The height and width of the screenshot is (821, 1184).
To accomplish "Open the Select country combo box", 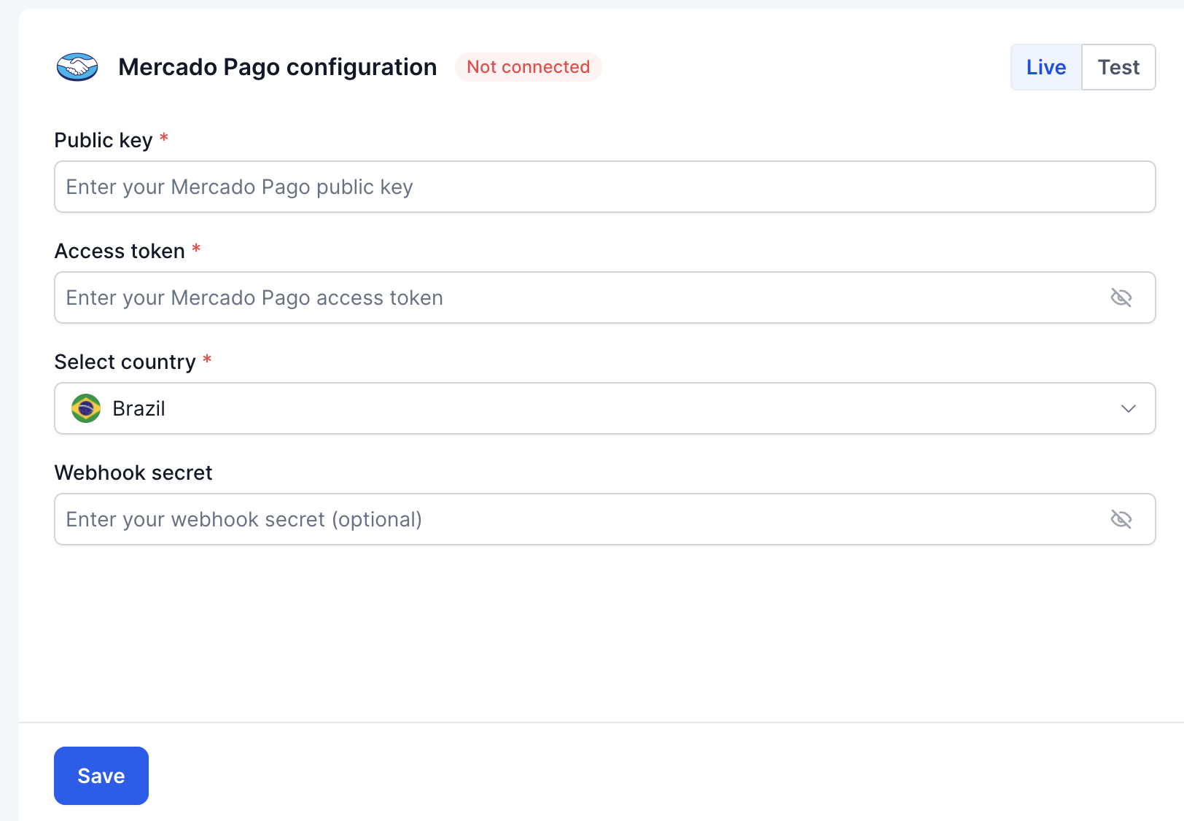I will [x=605, y=408].
